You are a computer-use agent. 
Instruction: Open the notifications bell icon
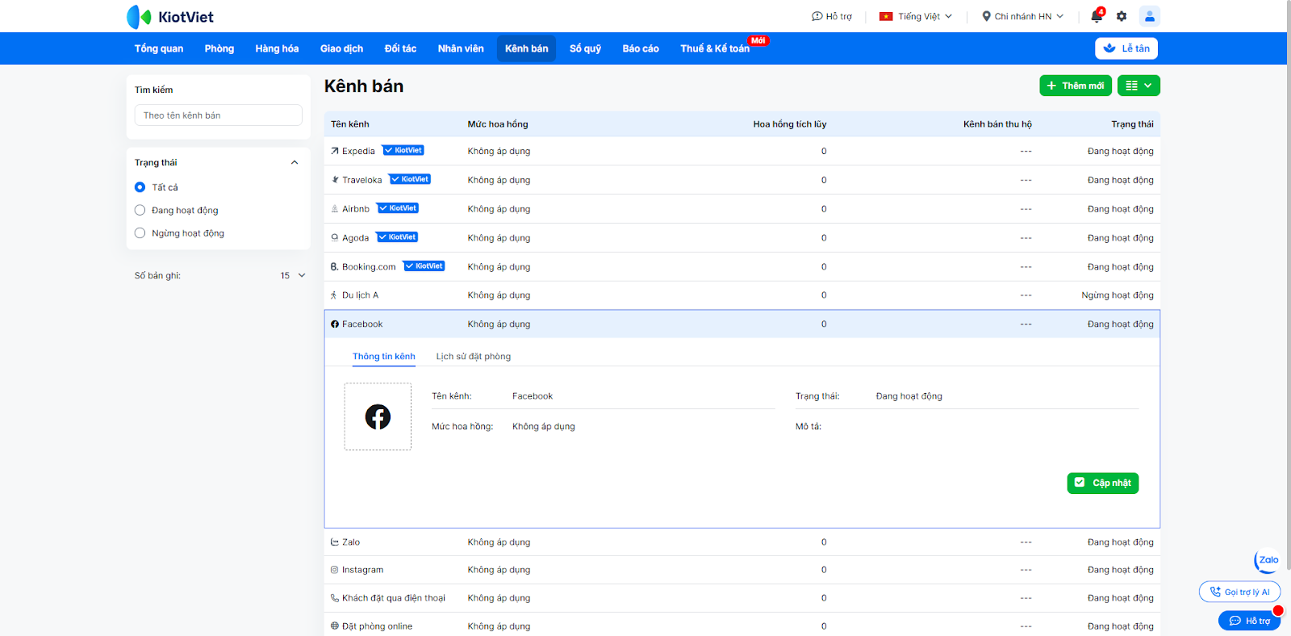pyautogui.click(x=1096, y=16)
